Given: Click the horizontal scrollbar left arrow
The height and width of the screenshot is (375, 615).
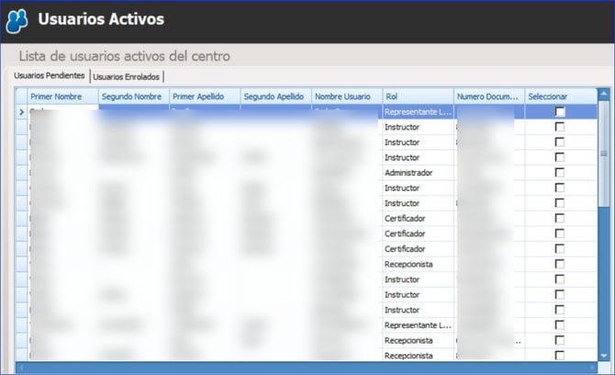Looking at the screenshot, I should click(x=20, y=368).
